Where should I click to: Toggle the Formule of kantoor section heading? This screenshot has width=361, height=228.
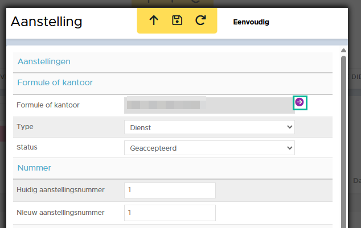(x=55, y=82)
